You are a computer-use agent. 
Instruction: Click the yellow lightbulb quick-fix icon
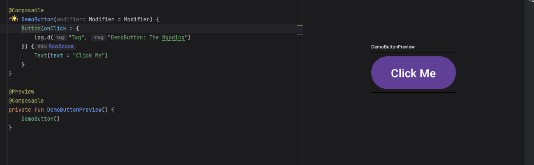pyautogui.click(x=14, y=19)
